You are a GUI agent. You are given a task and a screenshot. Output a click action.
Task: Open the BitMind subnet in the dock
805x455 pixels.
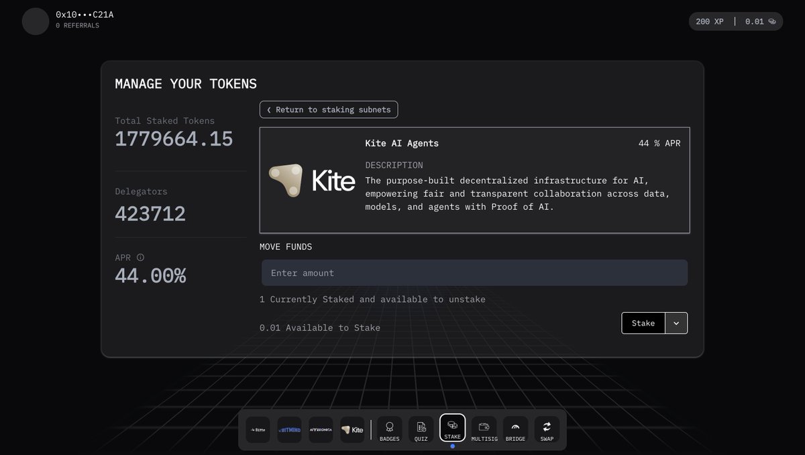click(x=289, y=429)
